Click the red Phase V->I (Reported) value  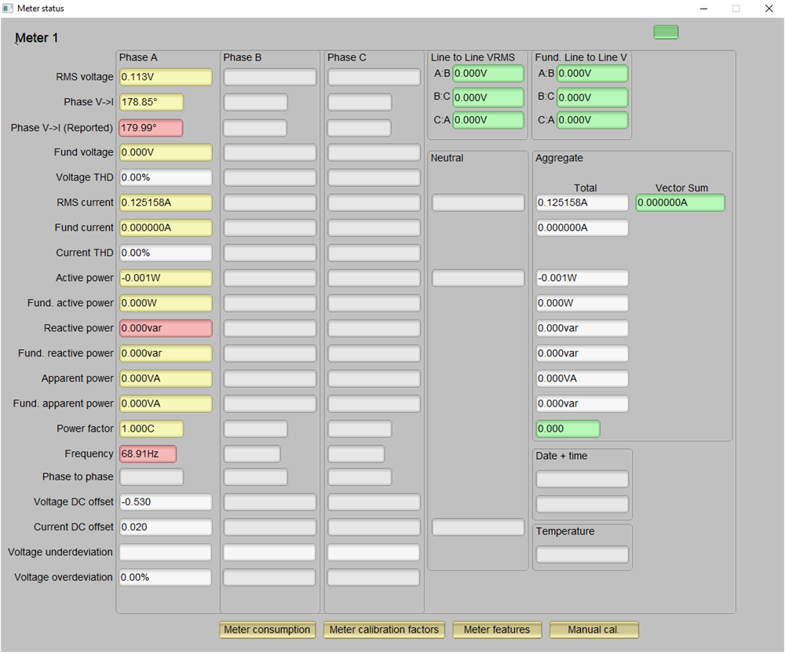click(x=149, y=127)
